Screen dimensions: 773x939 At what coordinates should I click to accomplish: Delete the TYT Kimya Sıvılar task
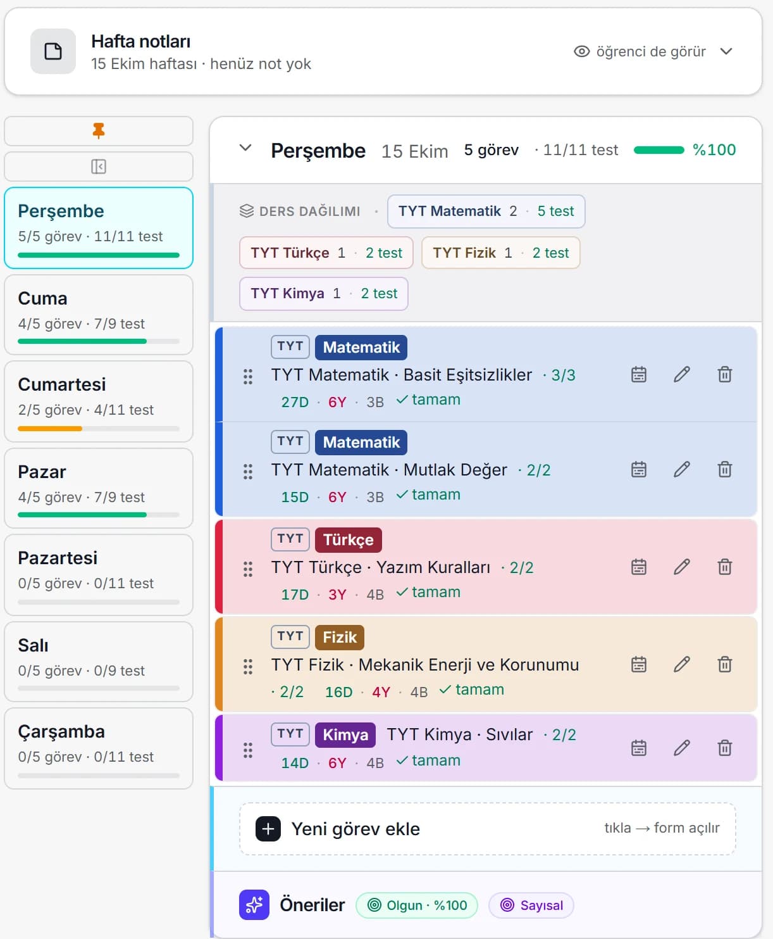click(x=725, y=748)
